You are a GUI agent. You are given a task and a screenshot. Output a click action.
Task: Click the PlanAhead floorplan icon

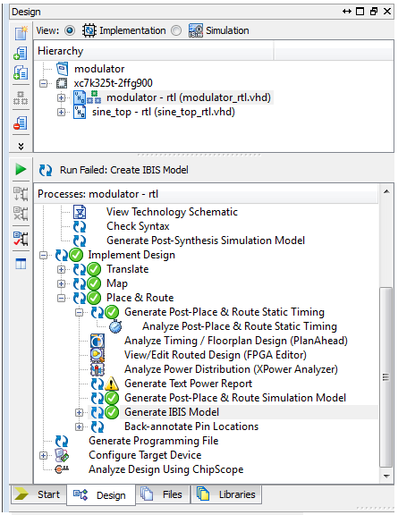[x=97, y=341]
